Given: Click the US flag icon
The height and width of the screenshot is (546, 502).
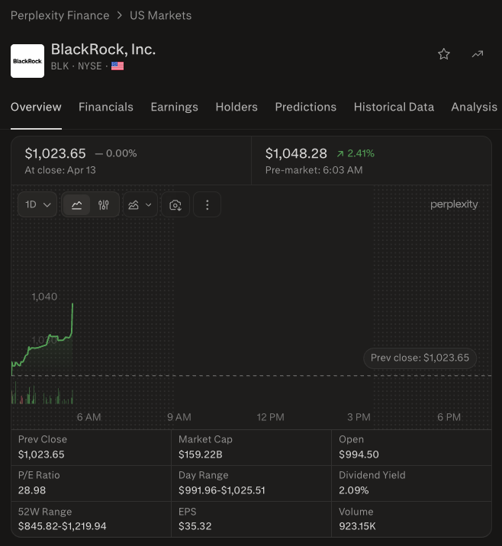Looking at the screenshot, I should point(117,66).
